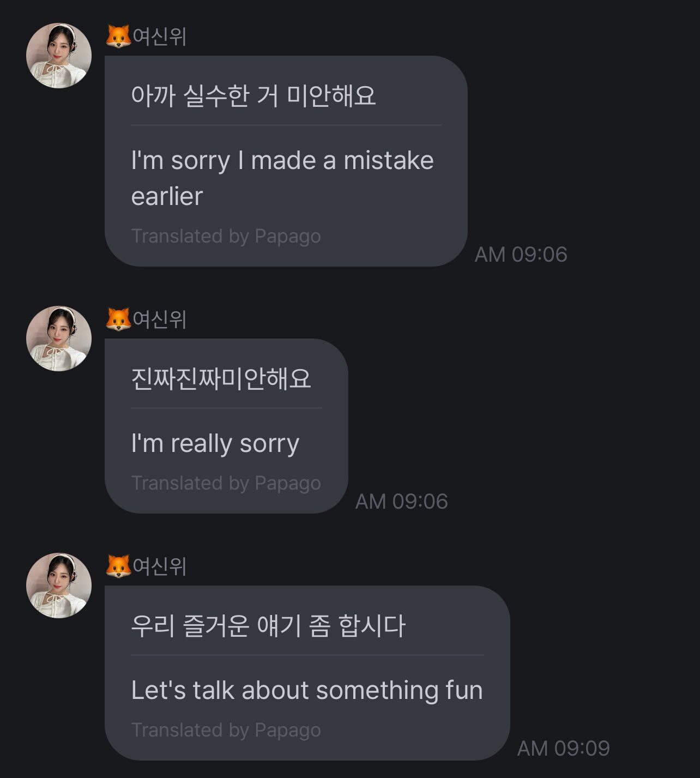Screen dimensions: 700x778
Task: Select the sender name 여신위 above the first message
Action: coord(160,37)
